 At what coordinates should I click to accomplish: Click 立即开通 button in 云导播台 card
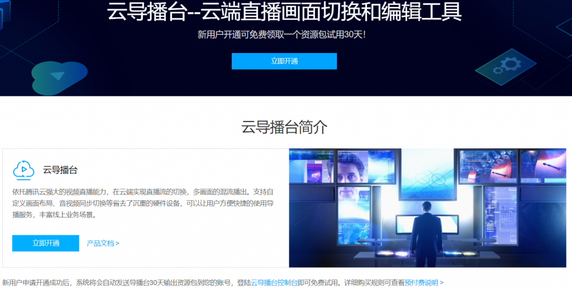pos(46,243)
